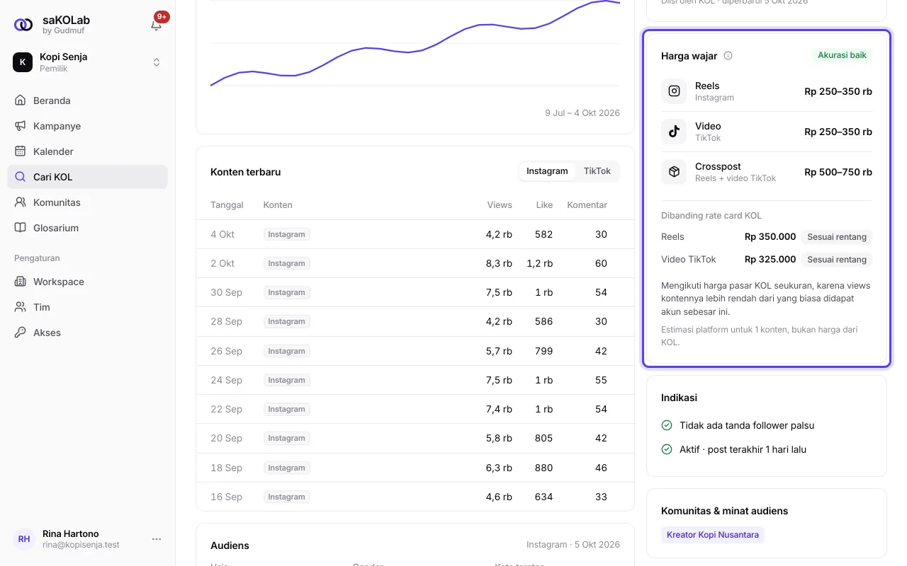Viewport: 907px width, 566px height.
Task: Click the Kalender icon in sidebar
Action: click(x=21, y=151)
